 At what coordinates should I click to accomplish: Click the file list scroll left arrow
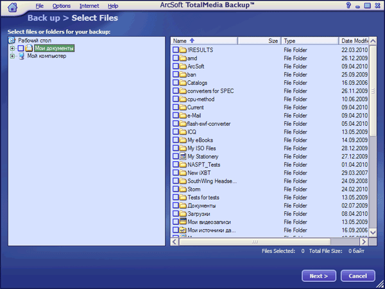pyautogui.click(x=175, y=242)
